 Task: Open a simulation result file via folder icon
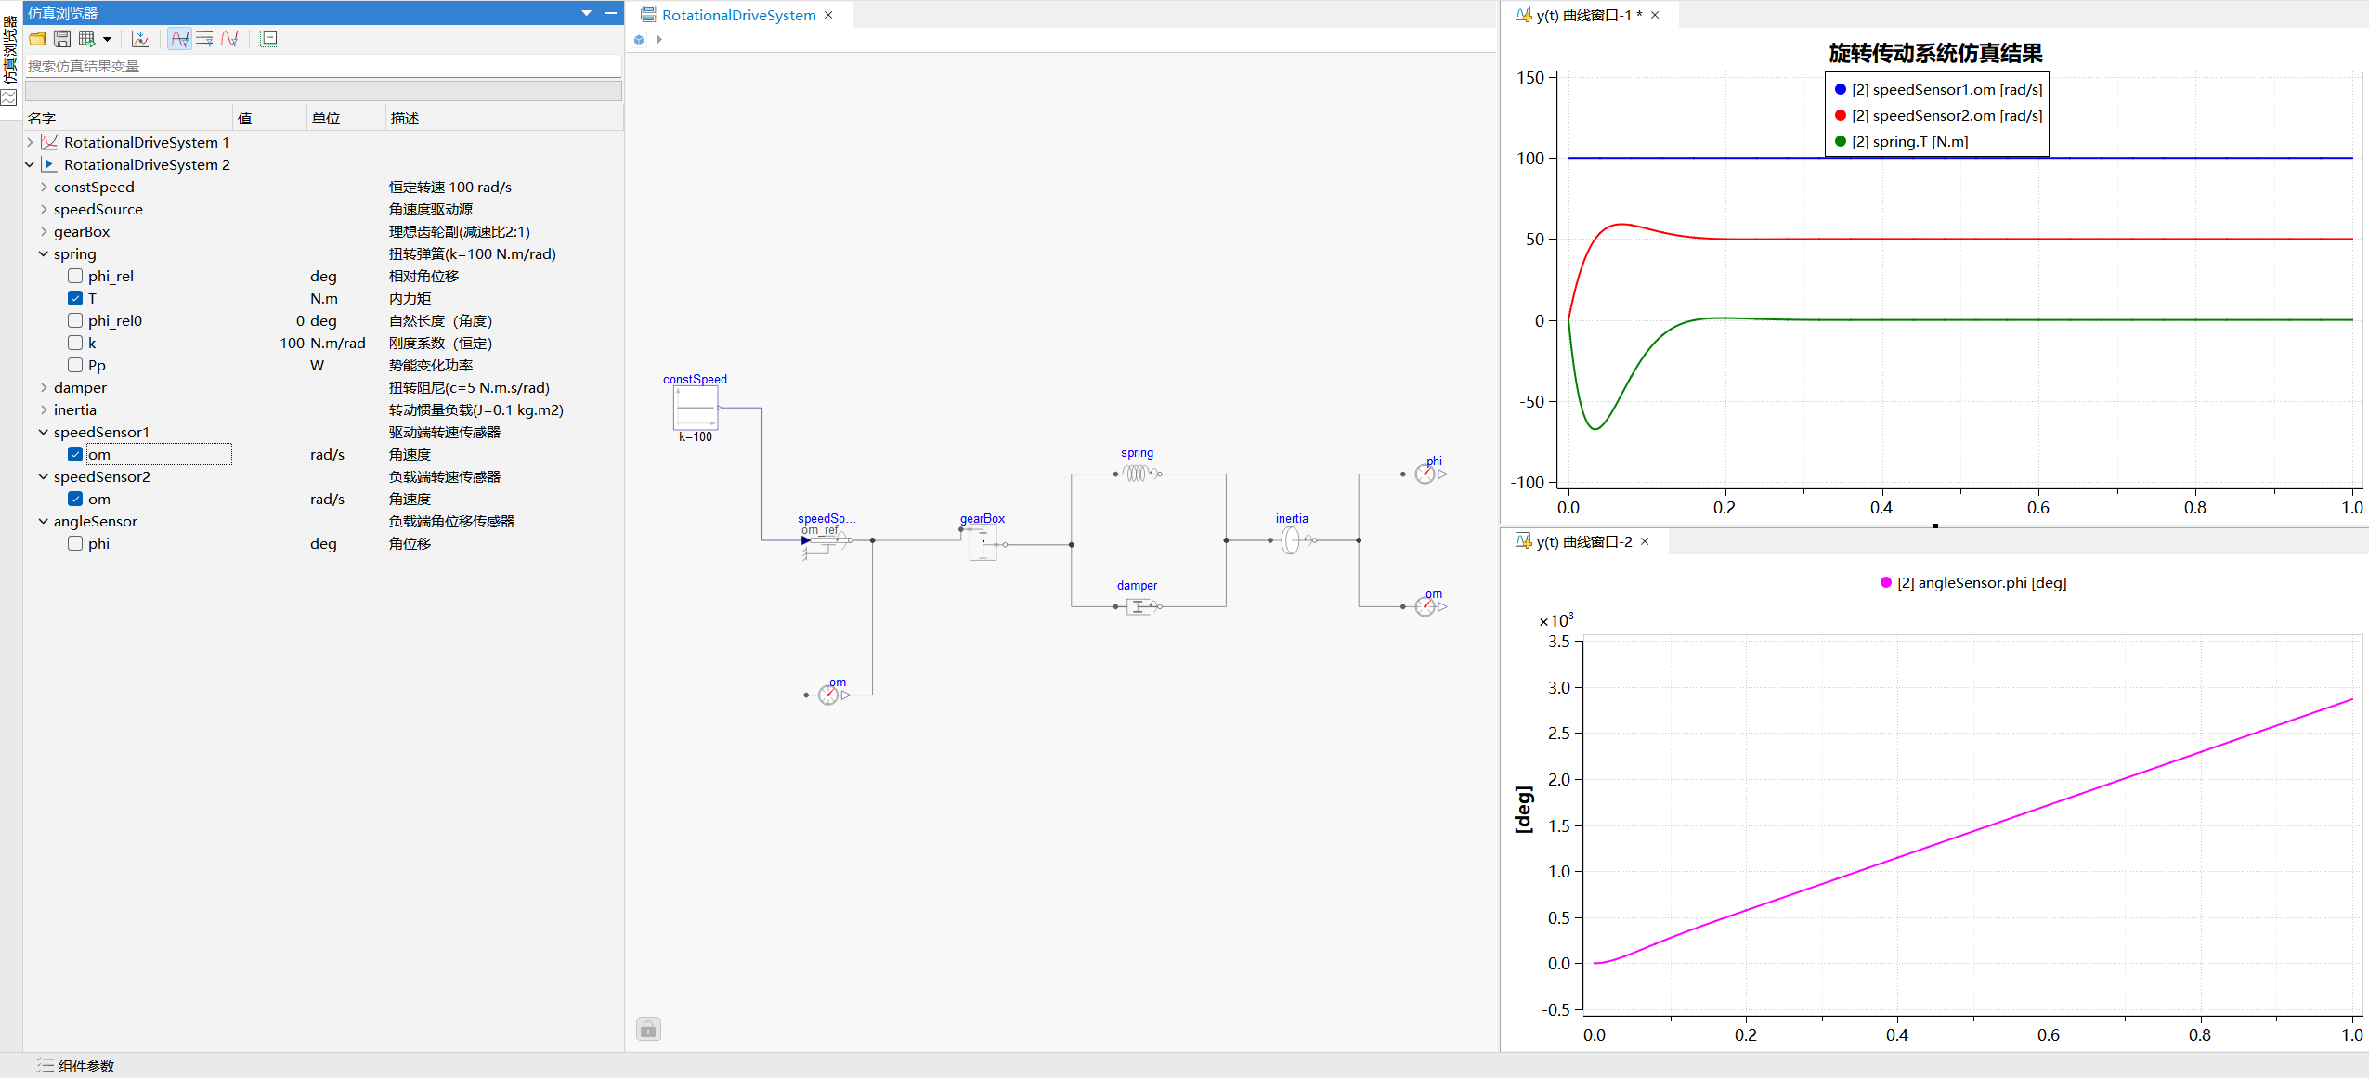[x=37, y=39]
